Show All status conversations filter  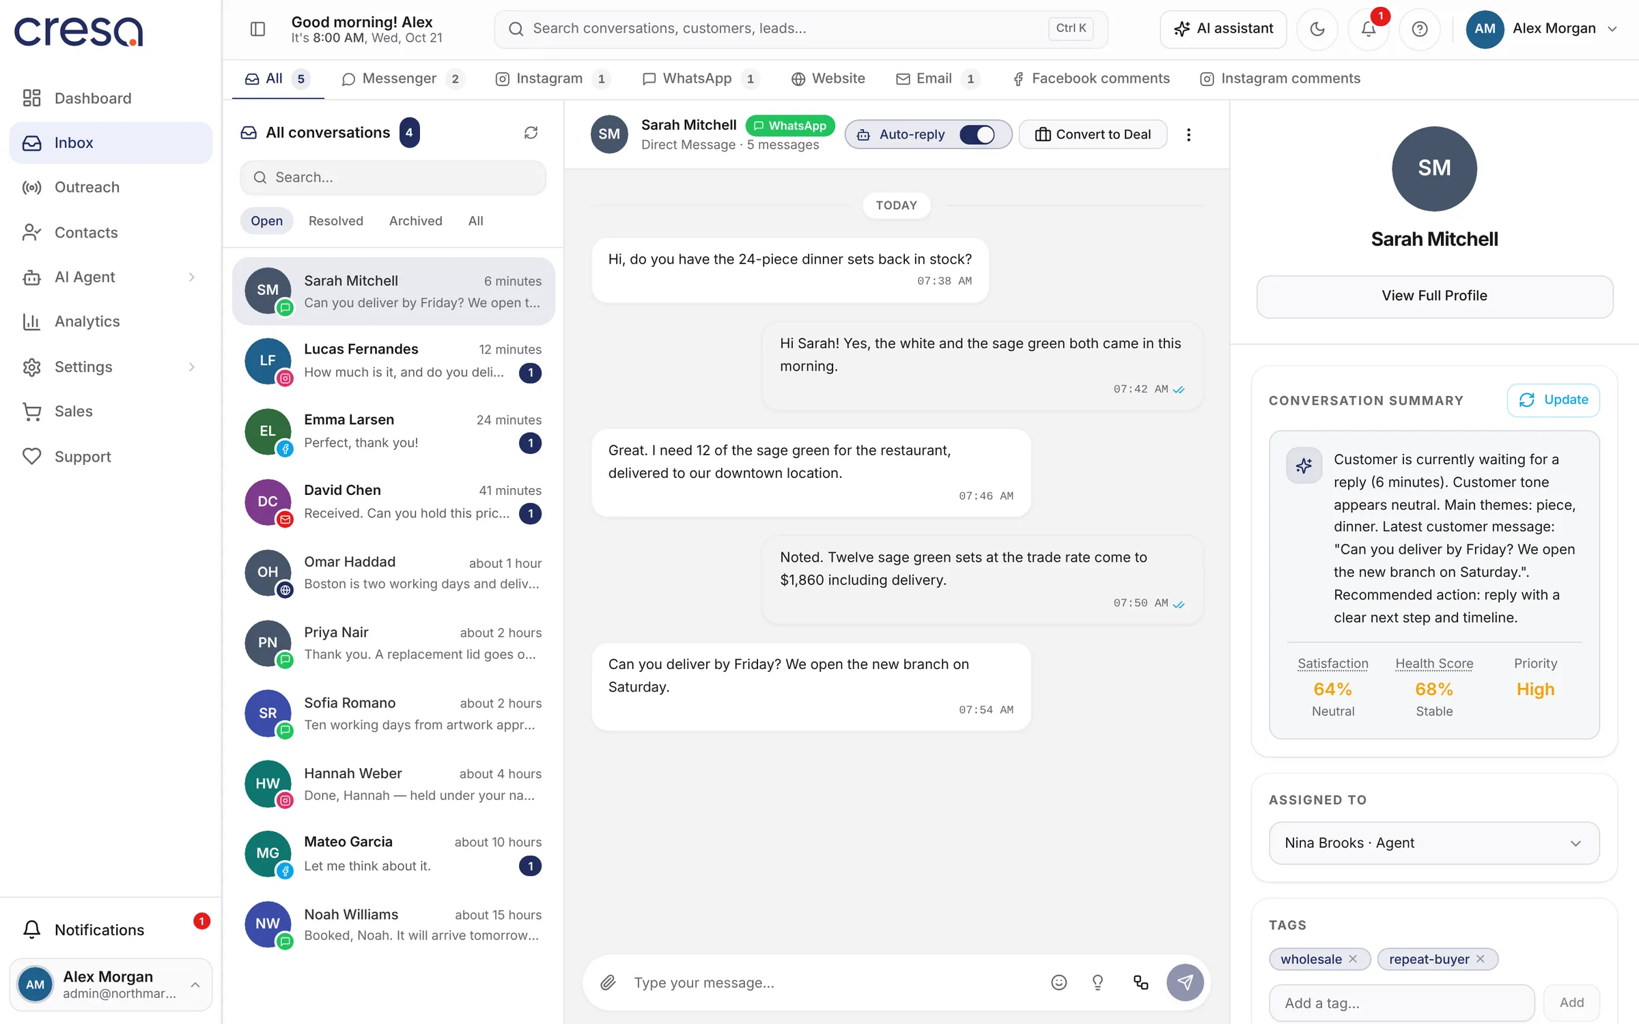(476, 221)
